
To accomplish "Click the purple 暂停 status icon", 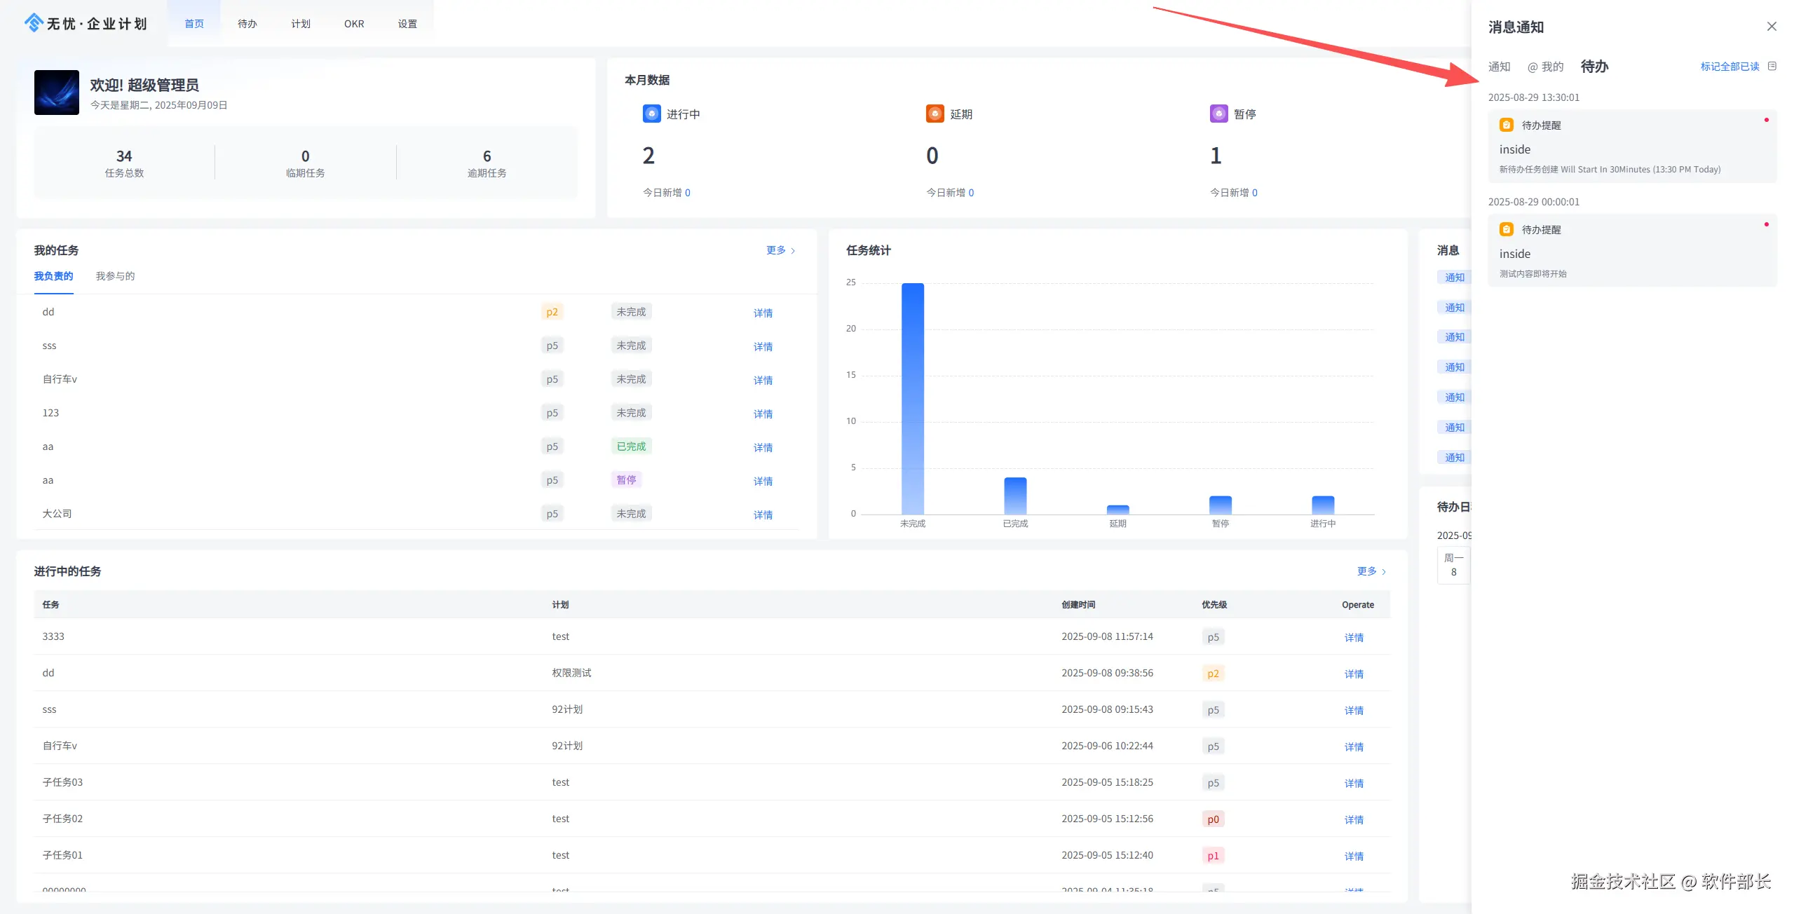I will (1218, 114).
